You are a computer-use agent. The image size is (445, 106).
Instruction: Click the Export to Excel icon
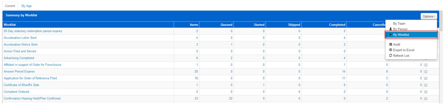click(x=390, y=50)
